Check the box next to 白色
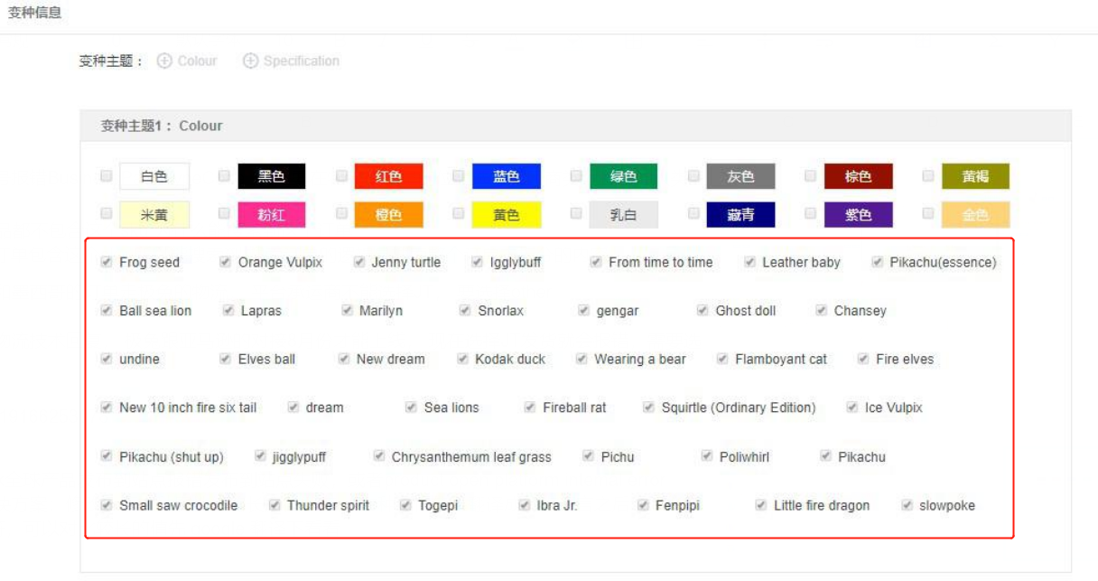Image resolution: width=1098 pixels, height=581 pixels. tap(107, 176)
